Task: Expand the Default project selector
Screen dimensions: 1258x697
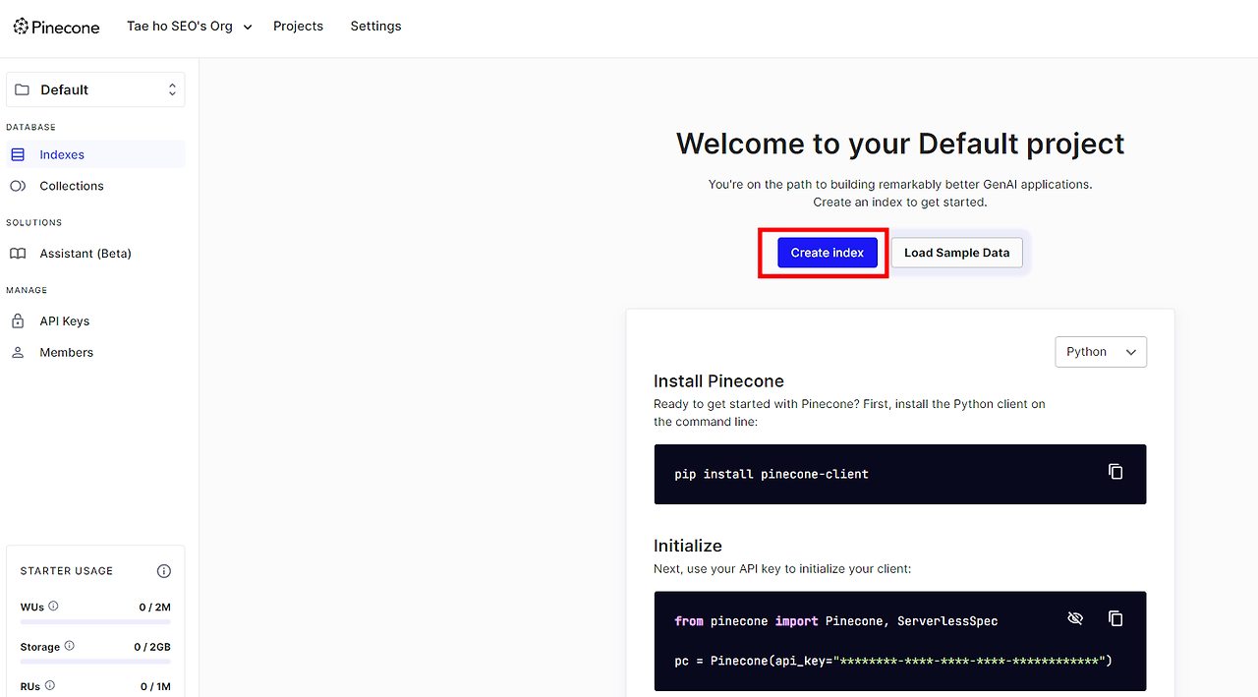Action: pyautogui.click(x=95, y=89)
